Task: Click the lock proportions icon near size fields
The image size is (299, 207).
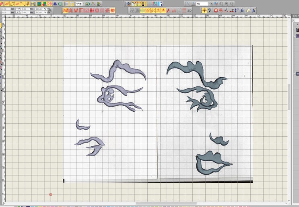Action: tap(50, 11)
